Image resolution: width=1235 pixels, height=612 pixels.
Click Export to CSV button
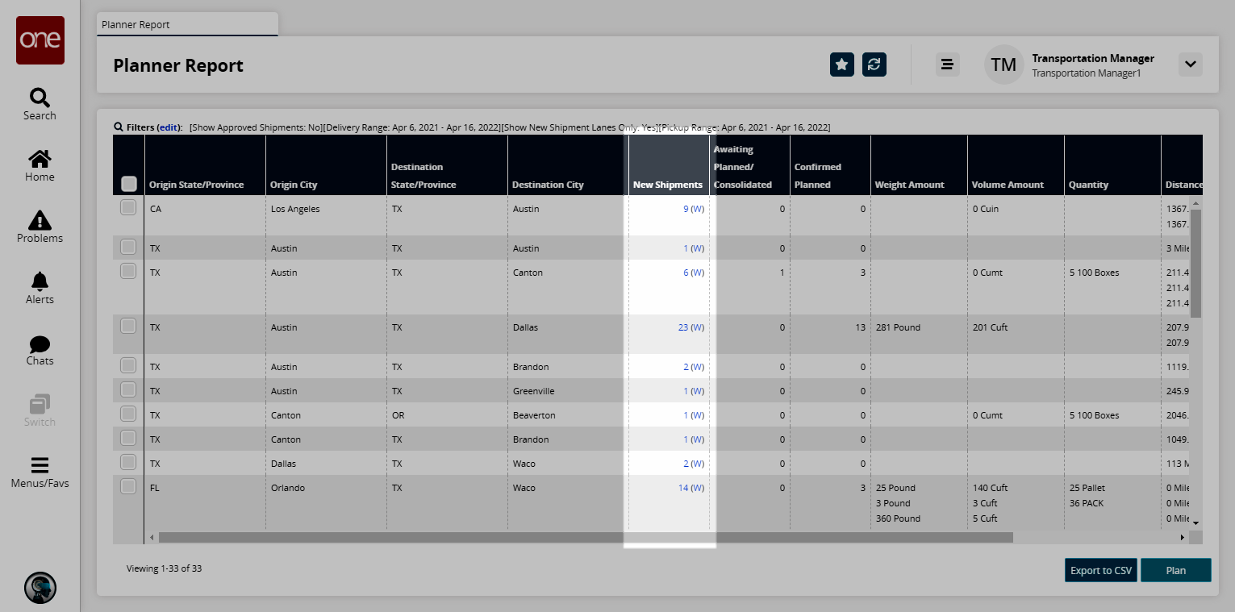tap(1100, 570)
